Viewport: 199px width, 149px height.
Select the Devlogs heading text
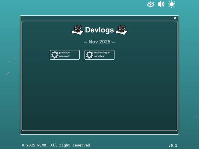point(99,30)
